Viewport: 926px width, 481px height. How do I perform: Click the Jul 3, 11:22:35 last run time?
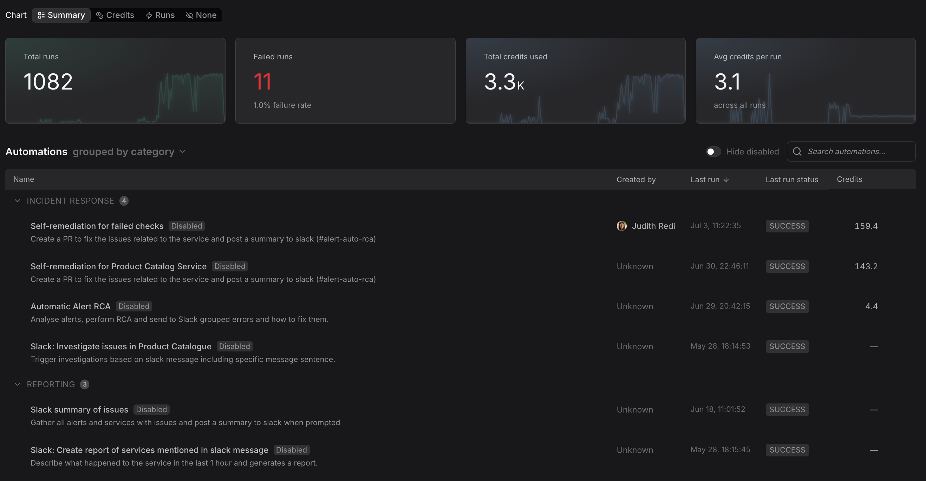pyautogui.click(x=715, y=226)
